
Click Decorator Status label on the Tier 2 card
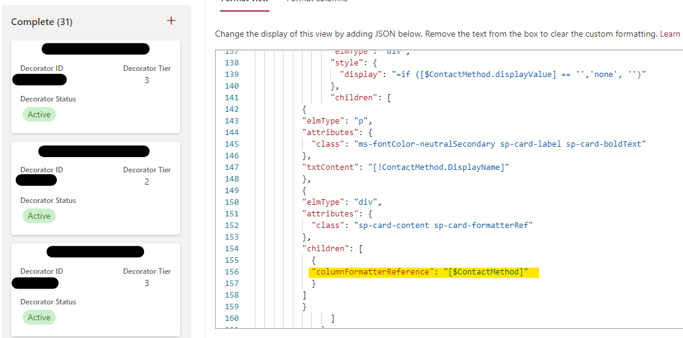[x=48, y=200]
